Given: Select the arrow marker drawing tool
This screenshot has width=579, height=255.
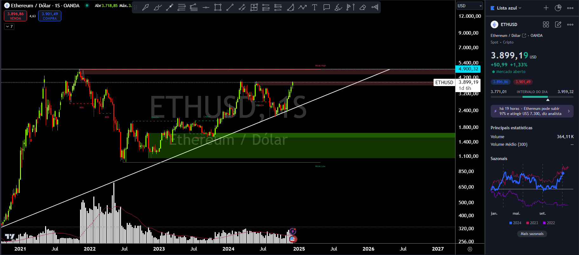Looking at the screenshot, I should [145, 7].
